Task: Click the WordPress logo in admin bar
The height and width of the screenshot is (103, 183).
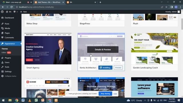Action: click(x=2, y=12)
